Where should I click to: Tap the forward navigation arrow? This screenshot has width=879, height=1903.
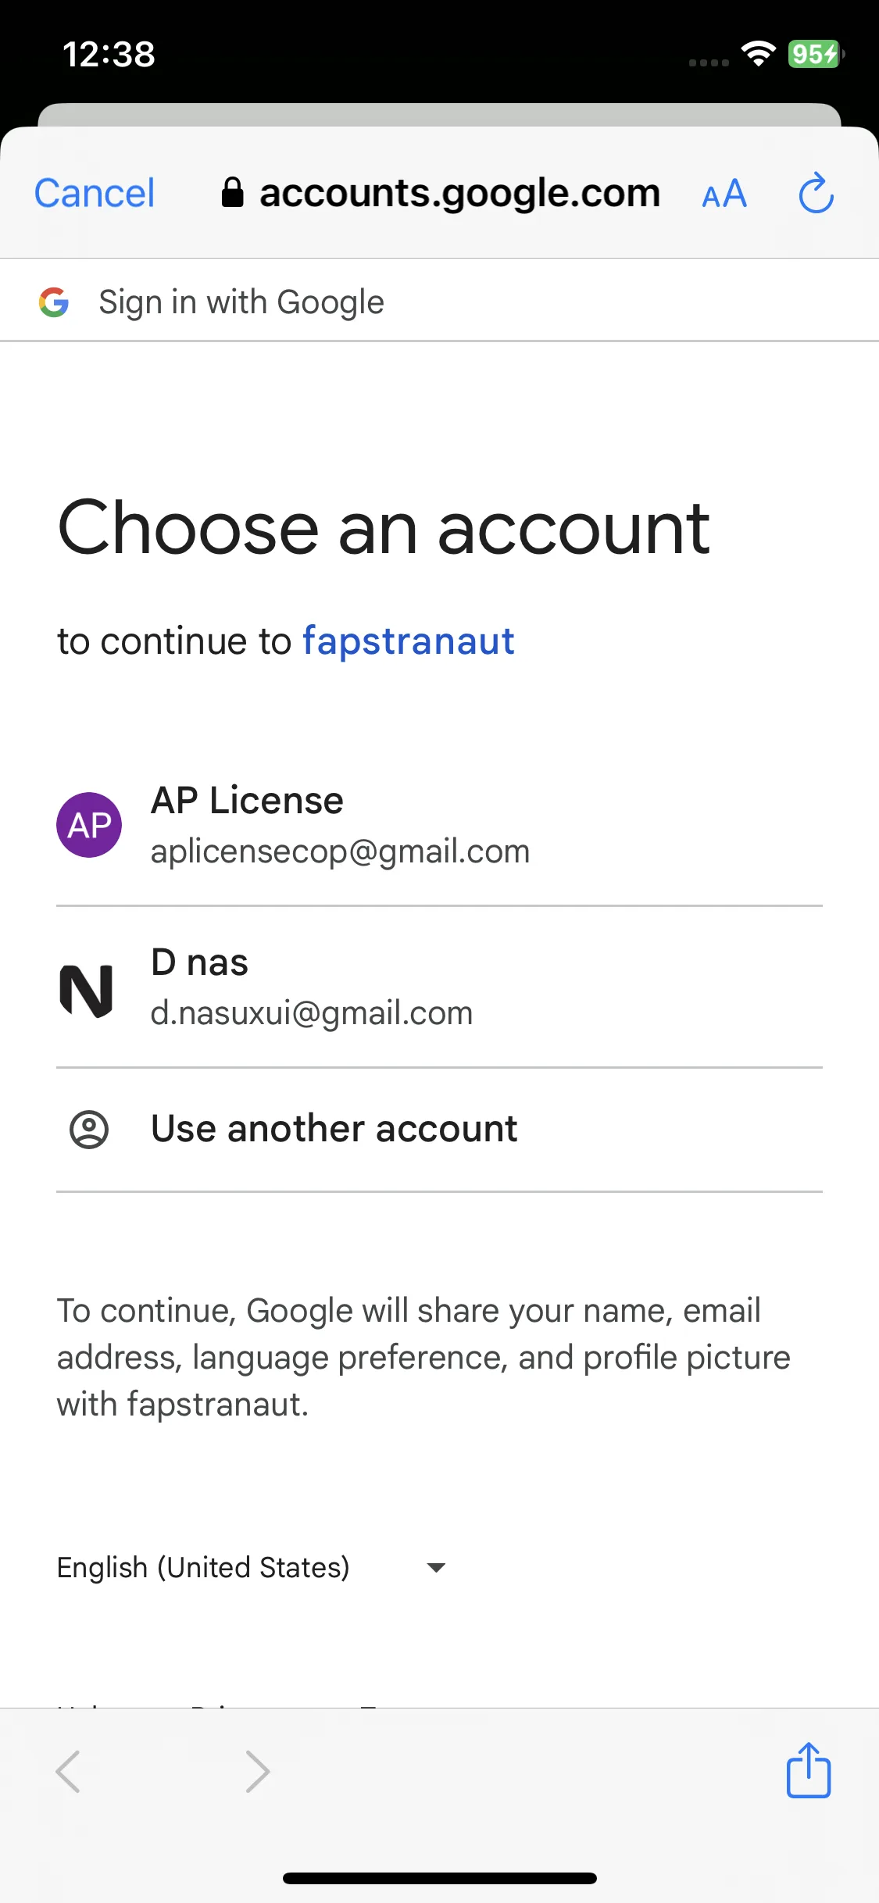click(258, 1772)
